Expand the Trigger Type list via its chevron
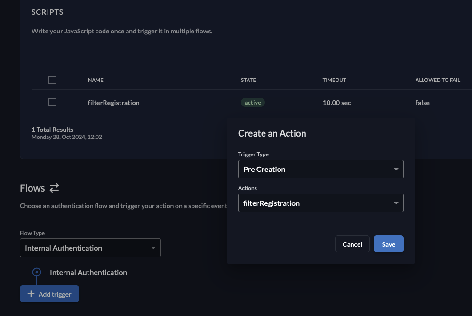472x316 pixels. tap(396, 169)
